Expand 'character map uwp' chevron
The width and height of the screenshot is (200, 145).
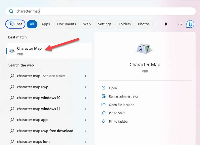[x=85, y=87]
